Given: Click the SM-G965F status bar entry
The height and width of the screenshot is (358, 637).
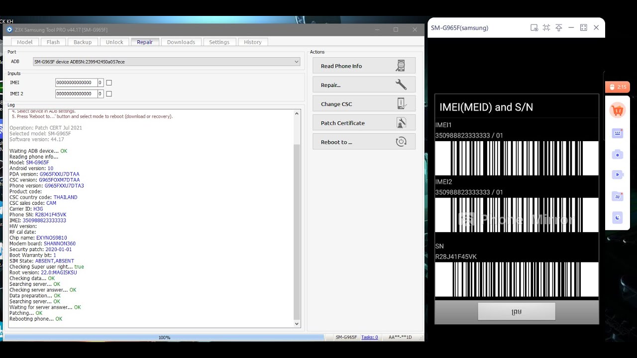Looking at the screenshot, I should click(346, 337).
